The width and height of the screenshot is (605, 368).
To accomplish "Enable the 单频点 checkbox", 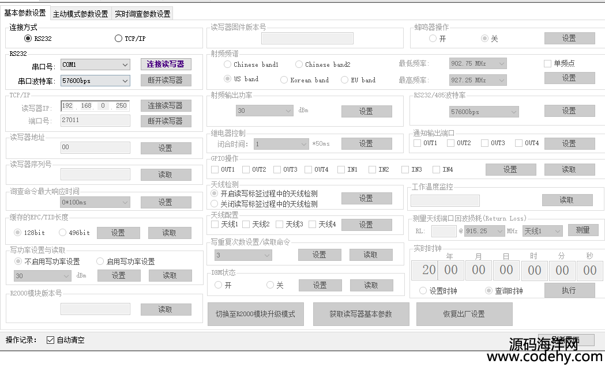I will point(547,63).
